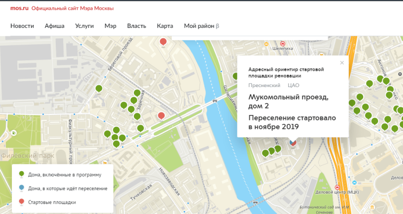Screen dimensions: 403x214
Task: Click legend text 'Стартовые площадки'
Action: pos(52,203)
